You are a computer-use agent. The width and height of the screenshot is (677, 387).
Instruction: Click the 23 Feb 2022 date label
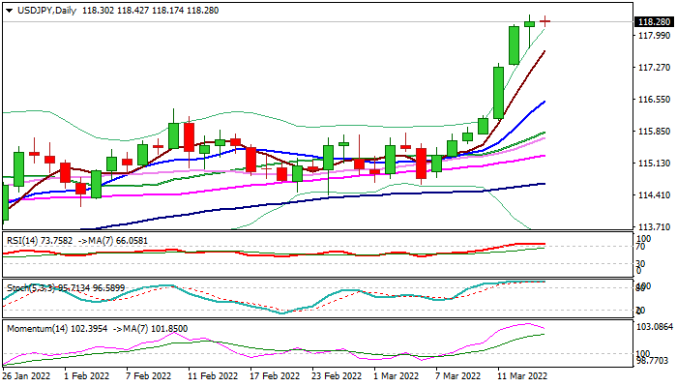coord(336,375)
